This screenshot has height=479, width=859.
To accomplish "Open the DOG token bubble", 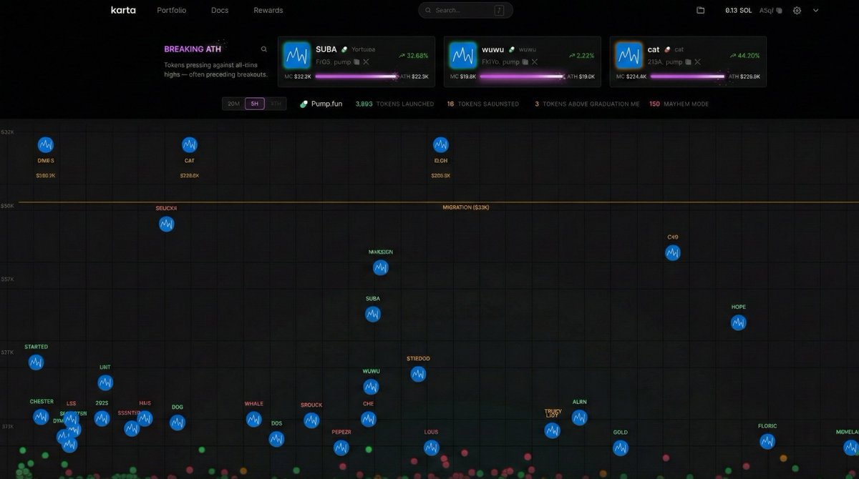I will [x=178, y=423].
